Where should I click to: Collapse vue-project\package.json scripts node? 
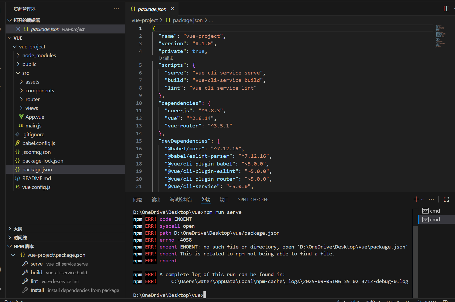click(13, 255)
